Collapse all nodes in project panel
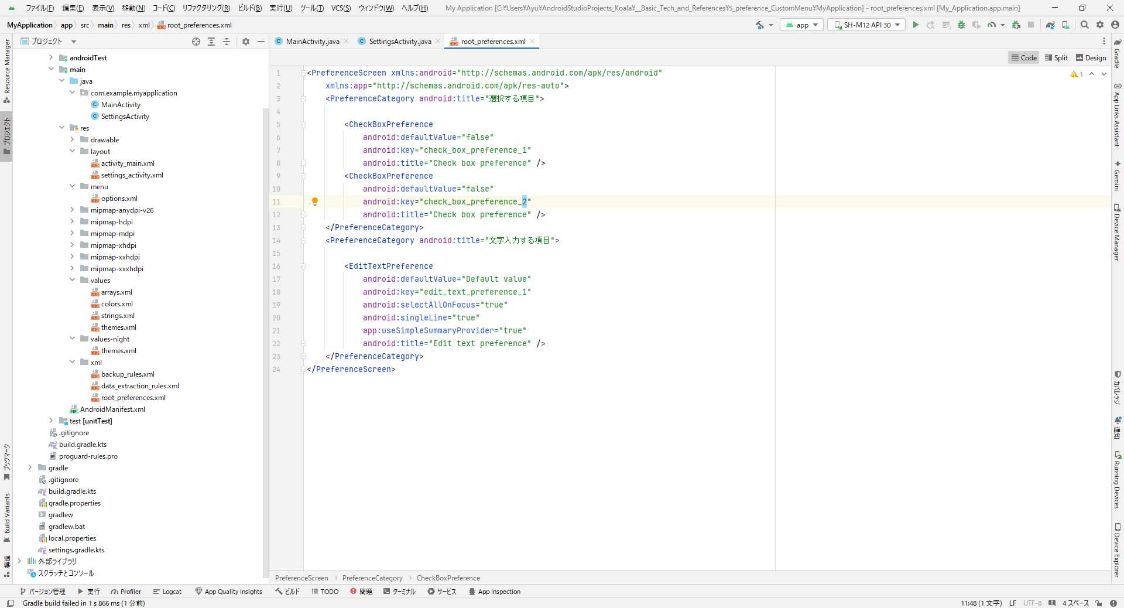Viewport: 1124px width, 608px height. pyautogui.click(x=227, y=42)
